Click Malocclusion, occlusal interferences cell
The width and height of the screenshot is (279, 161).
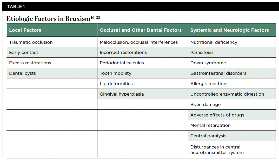[x=139, y=42]
